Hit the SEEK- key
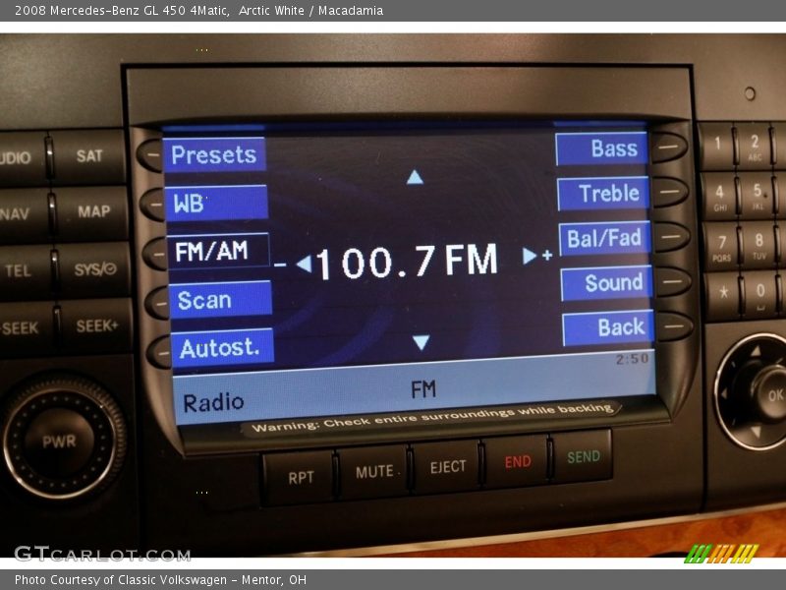Screen dimensions: 786x590 28,329
